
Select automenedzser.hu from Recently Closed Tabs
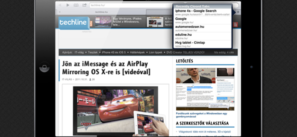(x=202, y=29)
